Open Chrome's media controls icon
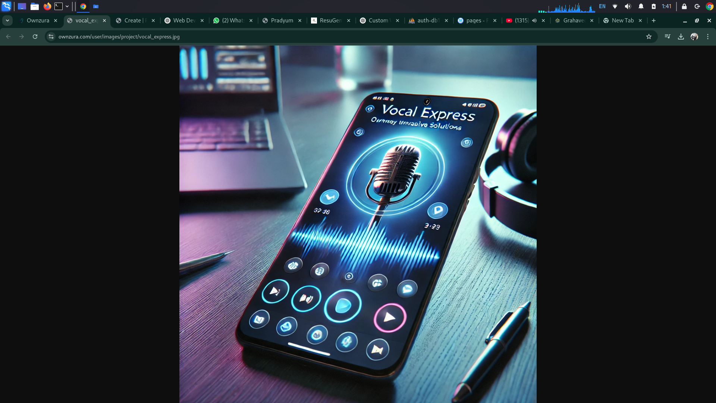The image size is (716, 403). point(667,37)
